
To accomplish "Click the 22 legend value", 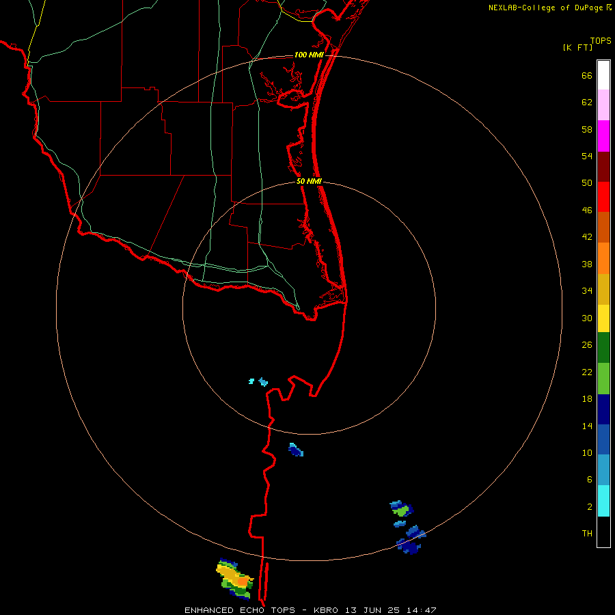I will click(587, 372).
